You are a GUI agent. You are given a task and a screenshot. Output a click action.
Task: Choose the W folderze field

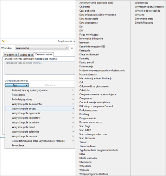click(85, 166)
